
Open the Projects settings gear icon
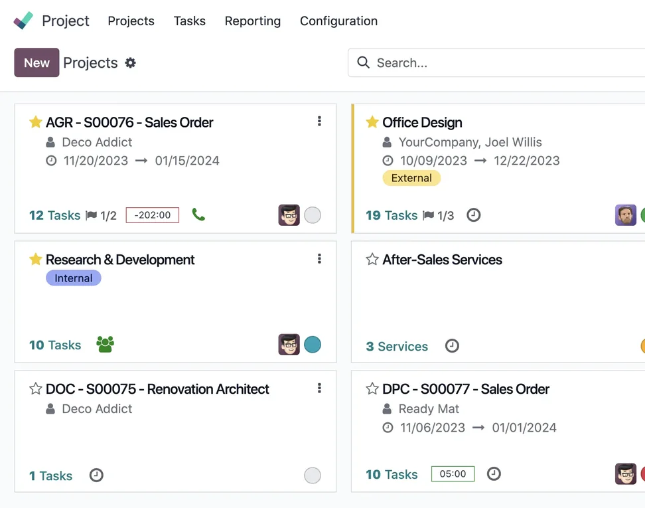(131, 62)
